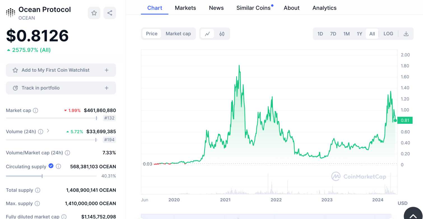Click the 7.33% ratio value
Viewport: 423px width, 219px height.
click(x=109, y=153)
